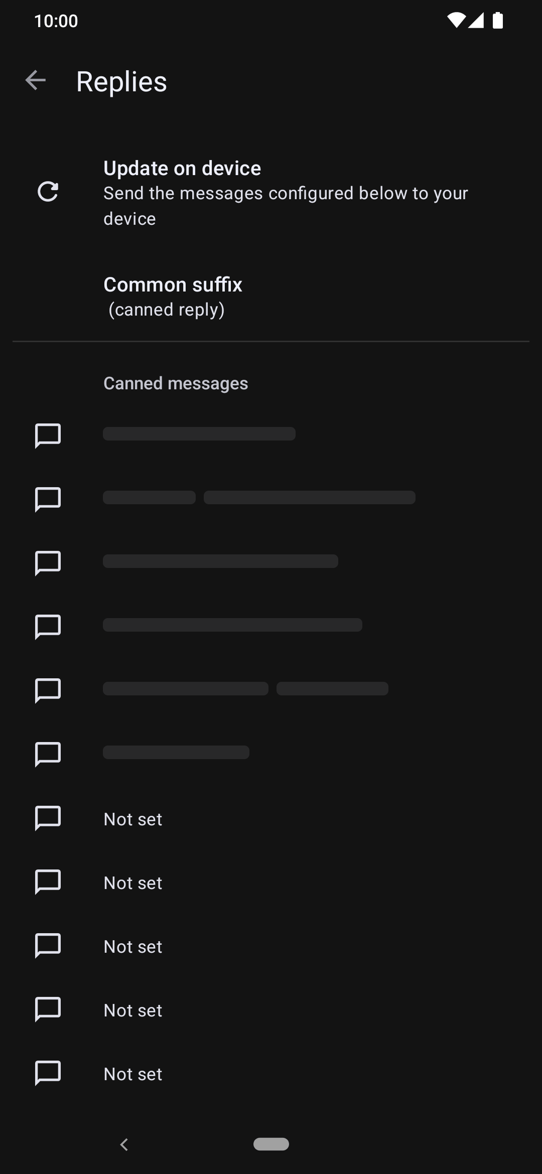The image size is (542, 1174).
Task: Open the first canned message placeholder bar
Action: 199,433
